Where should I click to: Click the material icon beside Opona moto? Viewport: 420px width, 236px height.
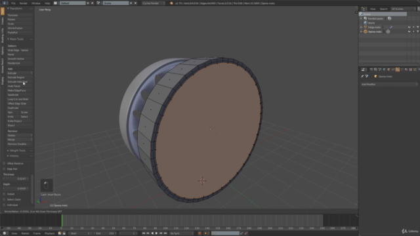(388, 31)
